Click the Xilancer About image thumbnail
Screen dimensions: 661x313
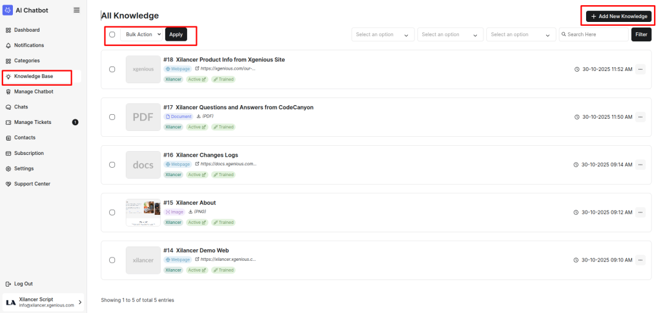143,212
